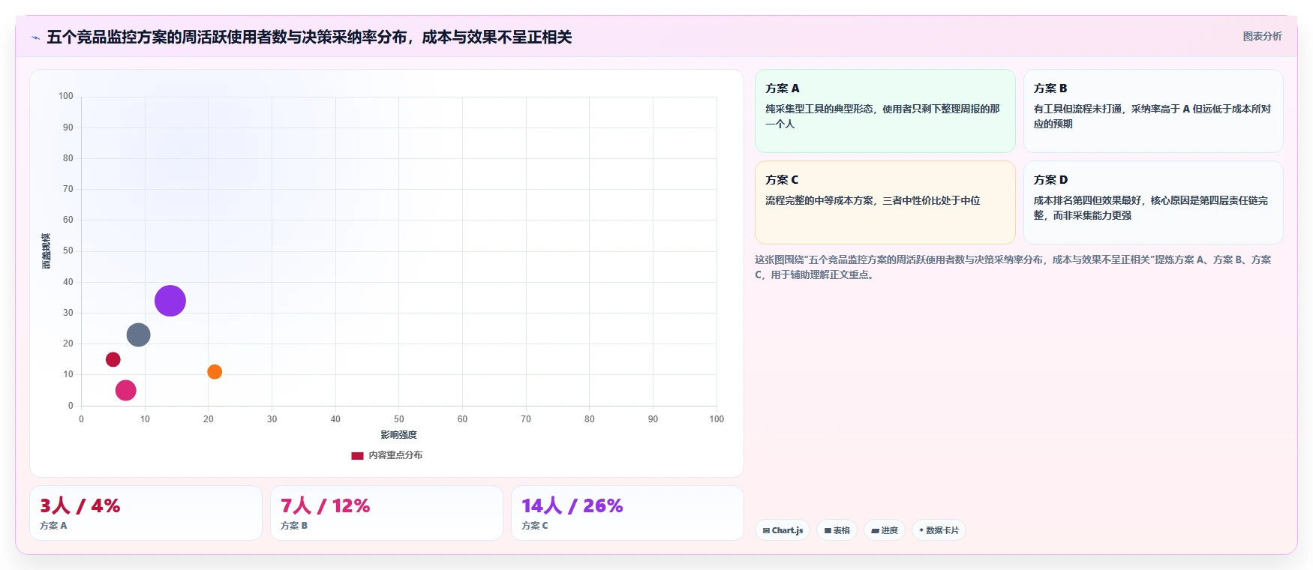The height and width of the screenshot is (570, 1313).
Task: Toggle the 内容重点分布 legend entry
Action: 386,455
